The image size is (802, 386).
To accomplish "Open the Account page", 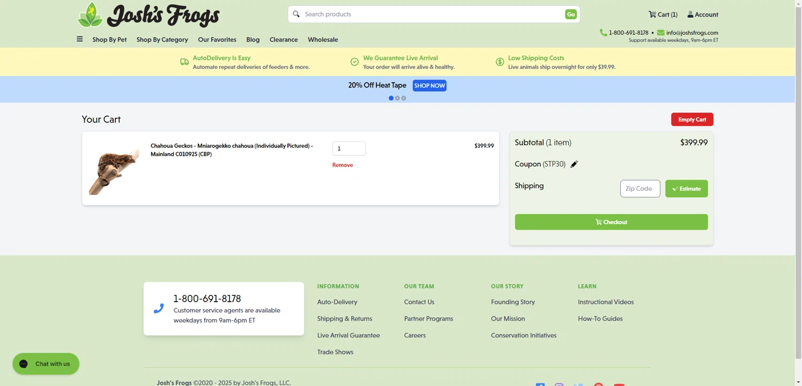I will pos(703,14).
